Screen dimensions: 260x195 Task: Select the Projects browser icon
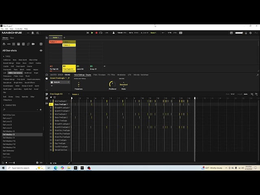click(x=4, y=44)
